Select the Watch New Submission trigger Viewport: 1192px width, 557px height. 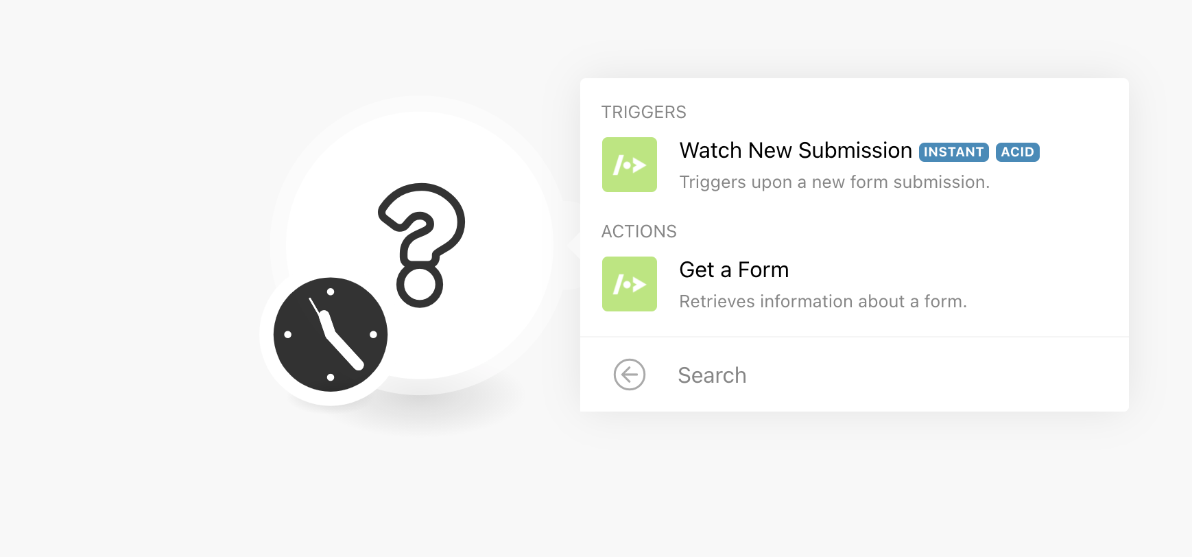(x=854, y=165)
